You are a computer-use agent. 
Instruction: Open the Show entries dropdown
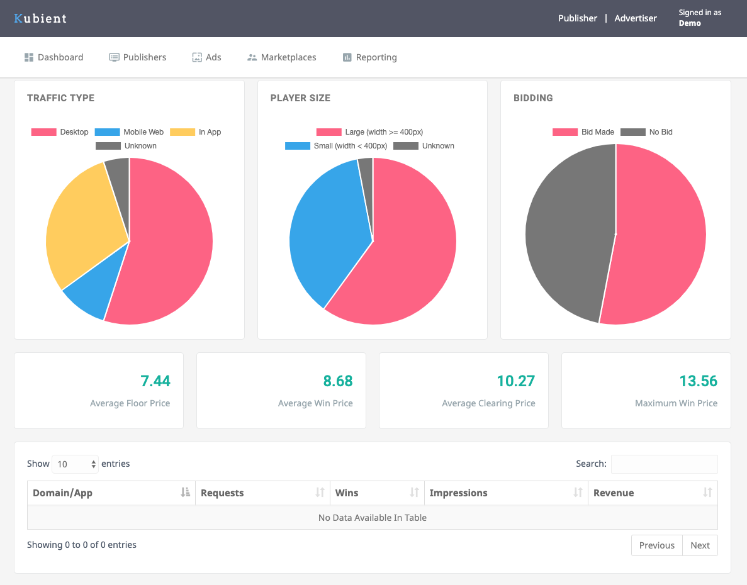pos(75,464)
